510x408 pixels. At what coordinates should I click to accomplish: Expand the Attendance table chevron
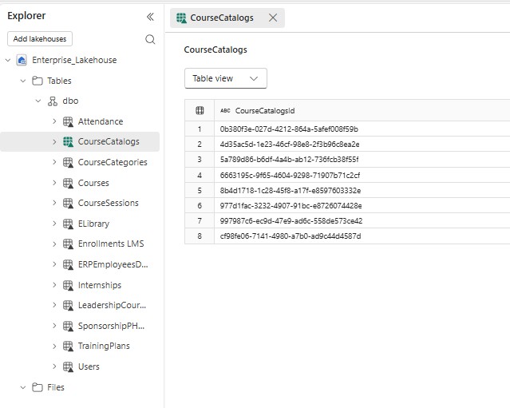(x=54, y=121)
